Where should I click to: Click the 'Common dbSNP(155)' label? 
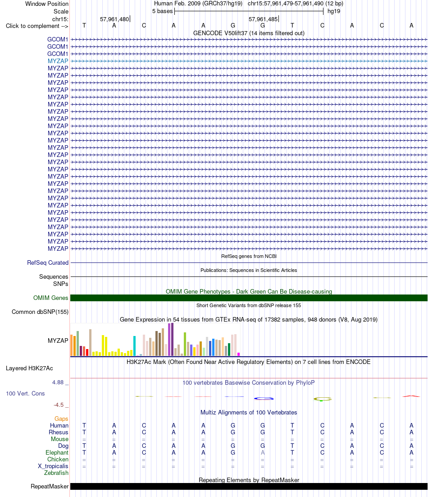point(40,312)
